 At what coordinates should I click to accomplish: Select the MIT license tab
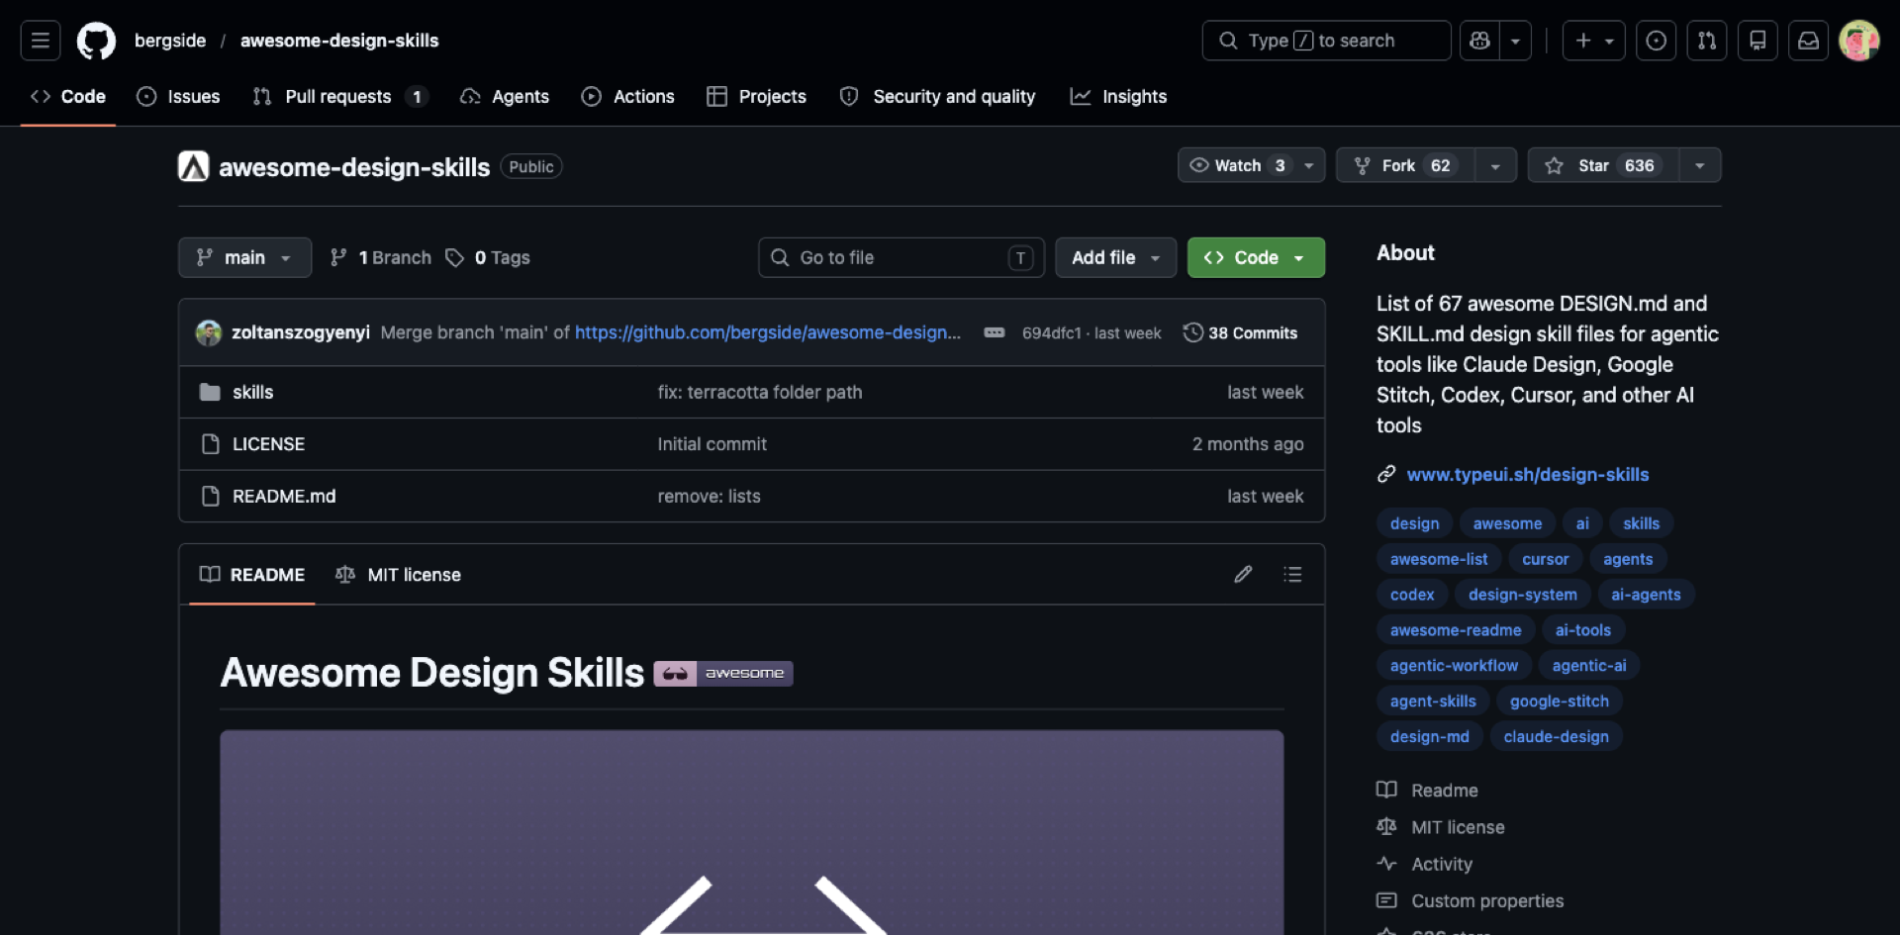[x=398, y=575]
